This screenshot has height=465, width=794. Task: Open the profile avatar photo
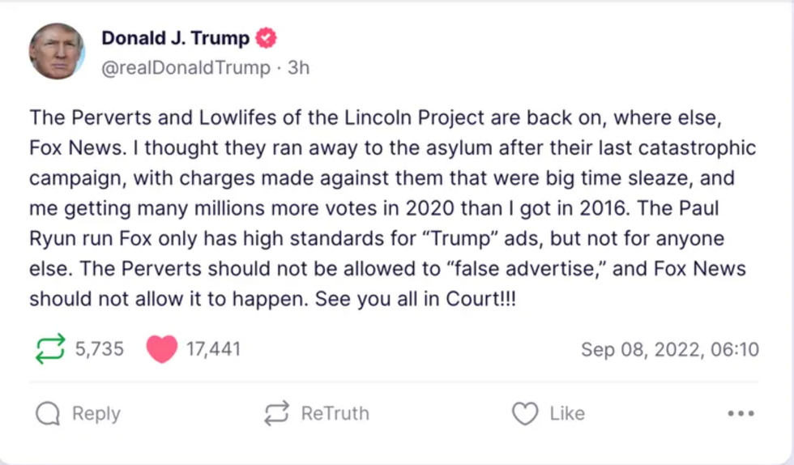(x=57, y=51)
